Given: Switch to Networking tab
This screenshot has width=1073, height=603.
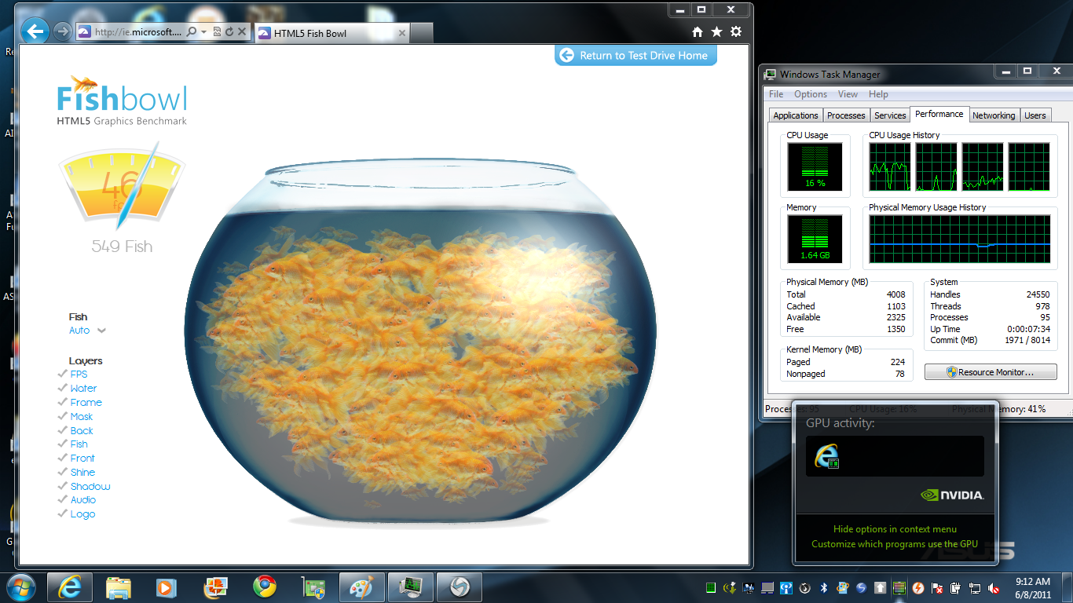Looking at the screenshot, I should tap(994, 115).
